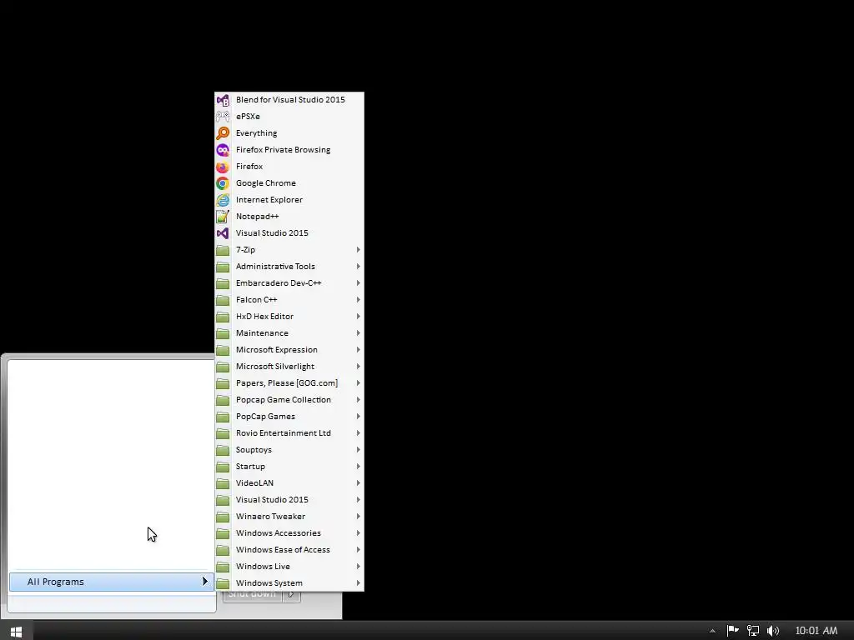
Task: Click the Administrative Tools folder icon
Action: click(223, 267)
